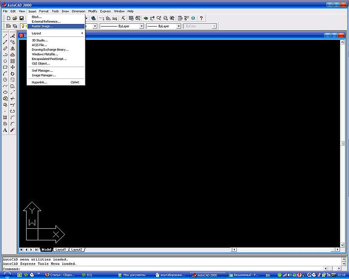349x279 pixels.
Task: Switch to the Model tab
Action: [46, 250]
